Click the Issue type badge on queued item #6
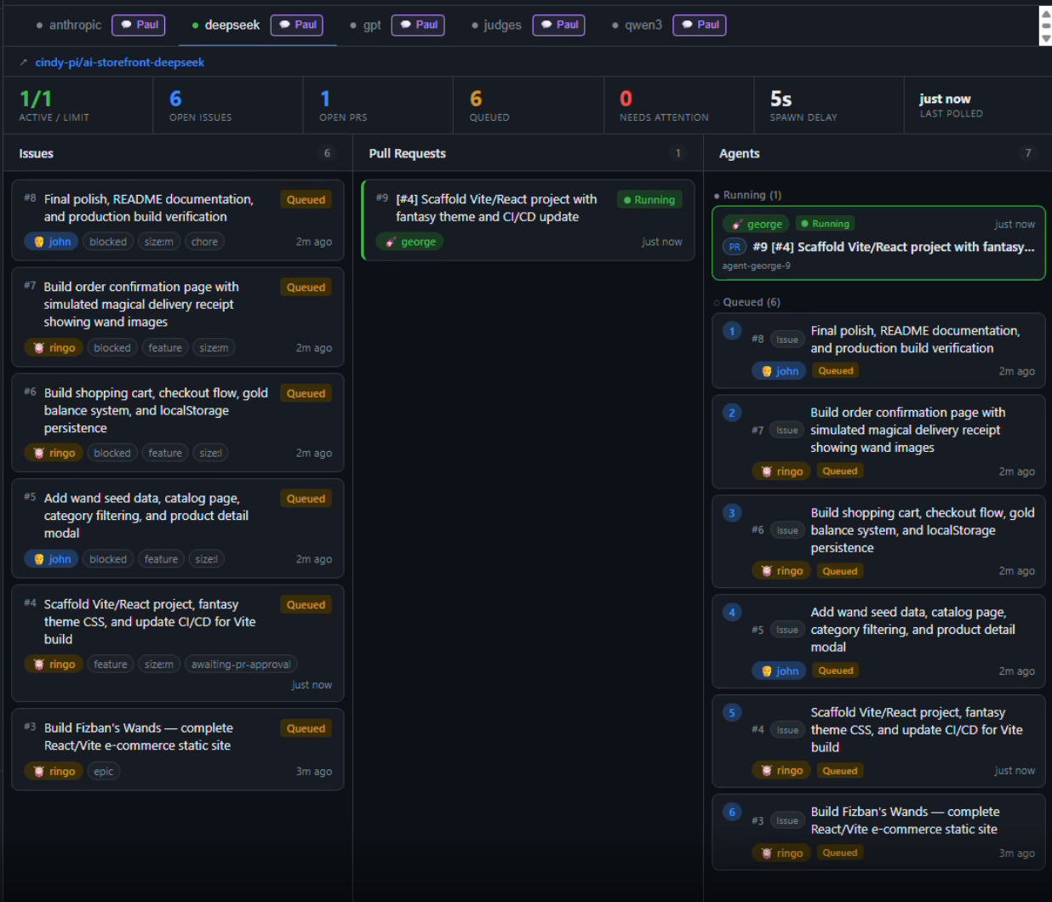Screen dimensions: 1052x902 pyautogui.click(x=787, y=530)
